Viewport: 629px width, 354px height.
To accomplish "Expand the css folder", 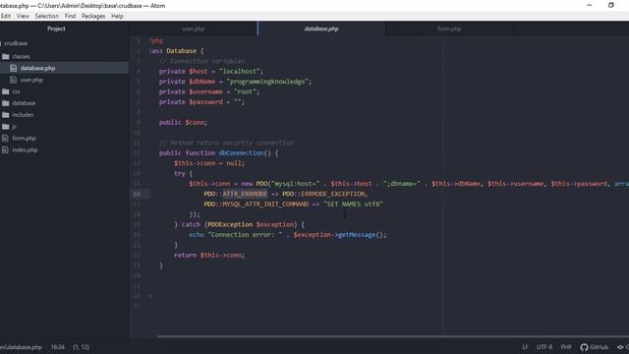I will click(x=16, y=91).
